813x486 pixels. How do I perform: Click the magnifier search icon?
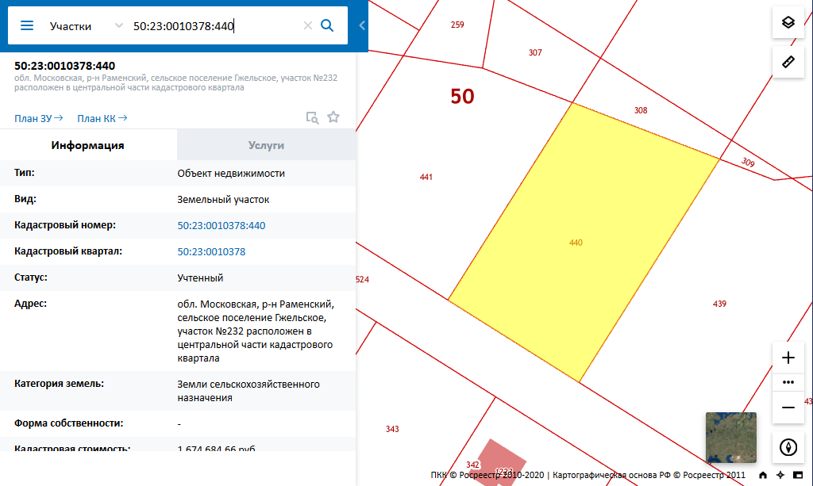pos(327,25)
